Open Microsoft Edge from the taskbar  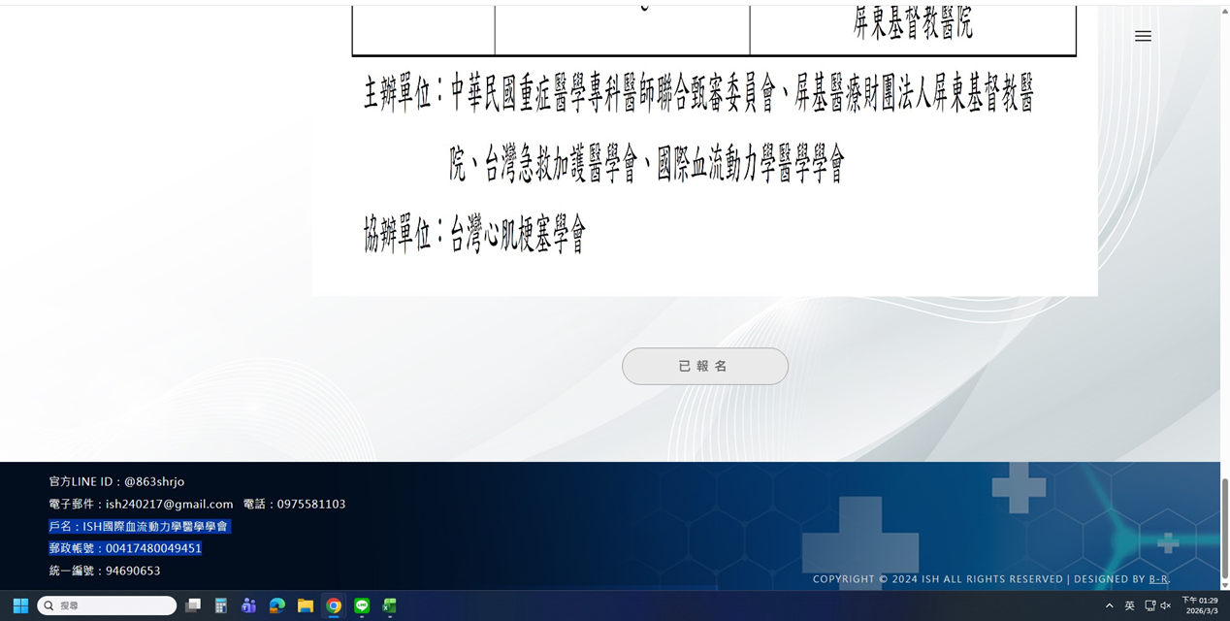tap(277, 605)
